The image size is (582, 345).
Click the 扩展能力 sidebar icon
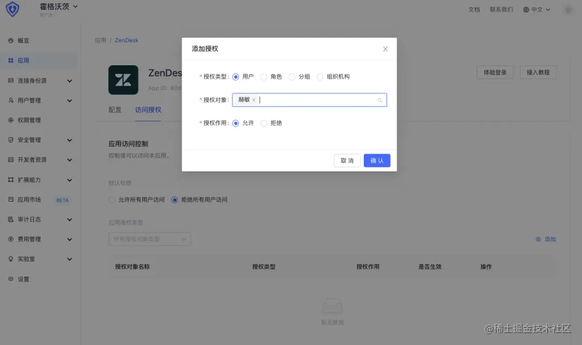(x=11, y=180)
